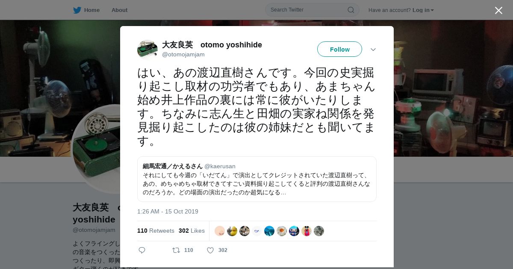Click the reply speech bubble icon
The width and height of the screenshot is (513, 269).
(x=142, y=250)
